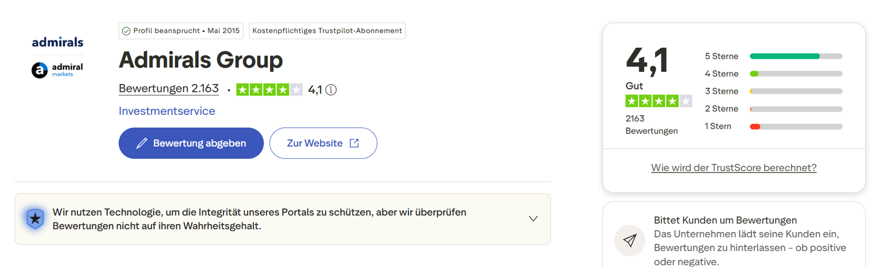Click the info icon next to 4,1
Image resolution: width=870 pixels, height=267 pixels.
(331, 90)
